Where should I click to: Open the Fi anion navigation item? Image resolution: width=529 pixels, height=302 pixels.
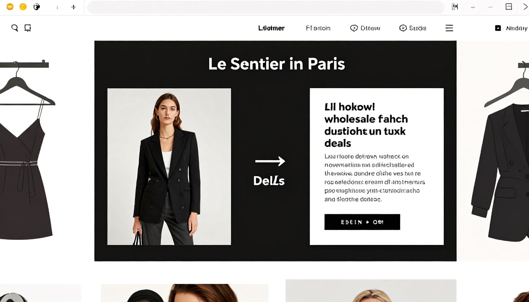coord(318,28)
